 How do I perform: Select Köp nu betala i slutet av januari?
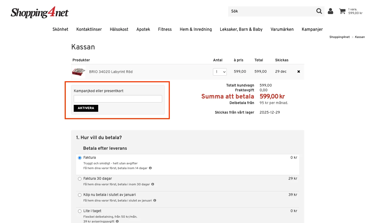80,195
